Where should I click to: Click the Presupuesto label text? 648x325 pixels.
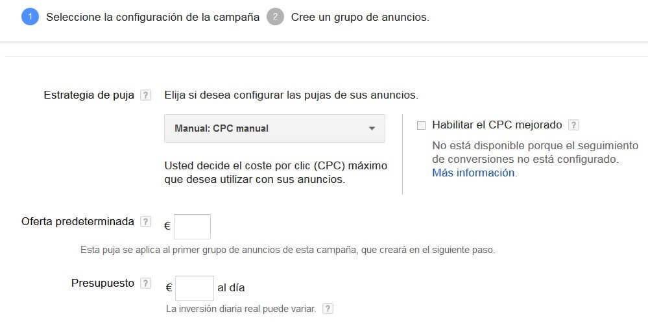coord(103,283)
